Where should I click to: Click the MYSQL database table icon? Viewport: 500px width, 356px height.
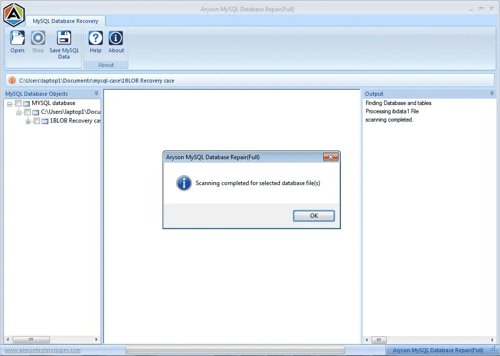click(26, 104)
